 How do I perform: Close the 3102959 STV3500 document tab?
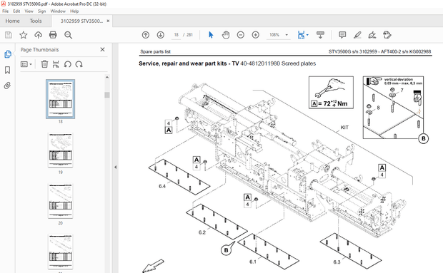pyautogui.click(x=108, y=21)
